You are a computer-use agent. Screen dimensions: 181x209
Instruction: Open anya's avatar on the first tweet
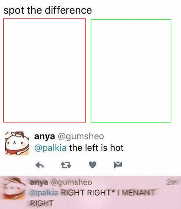17,143
